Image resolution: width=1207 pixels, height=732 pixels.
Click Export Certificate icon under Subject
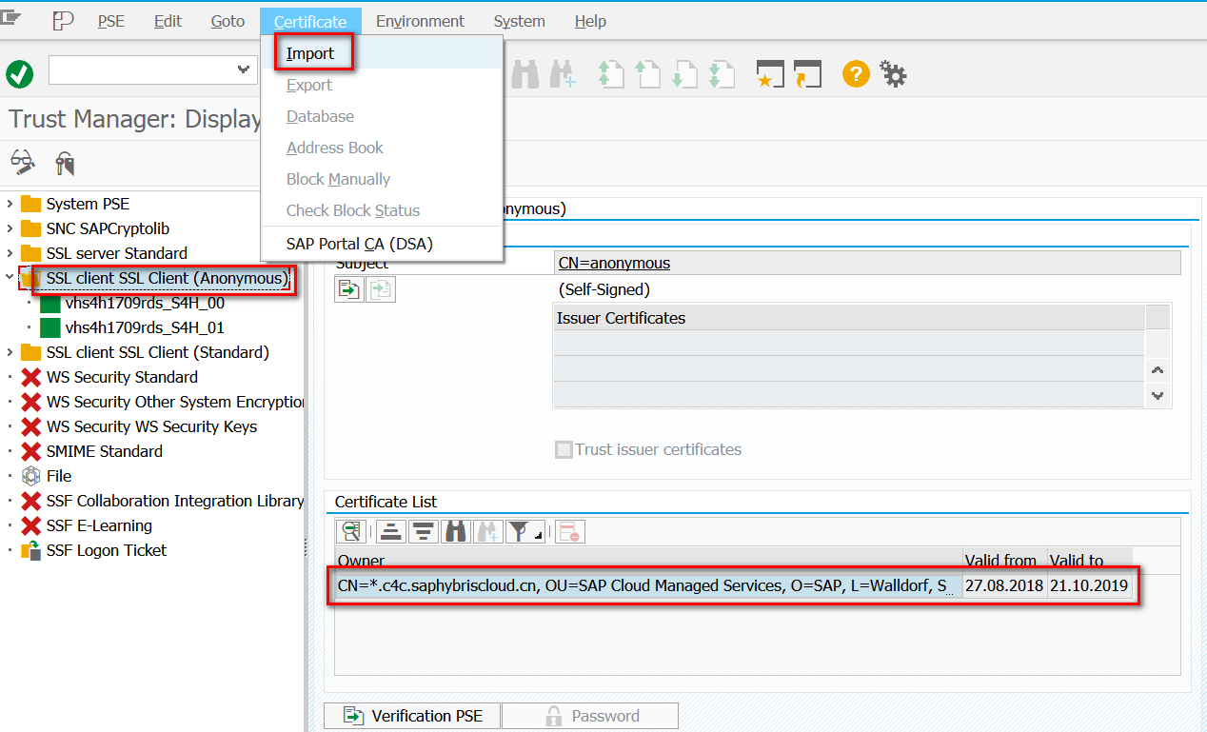(x=348, y=289)
